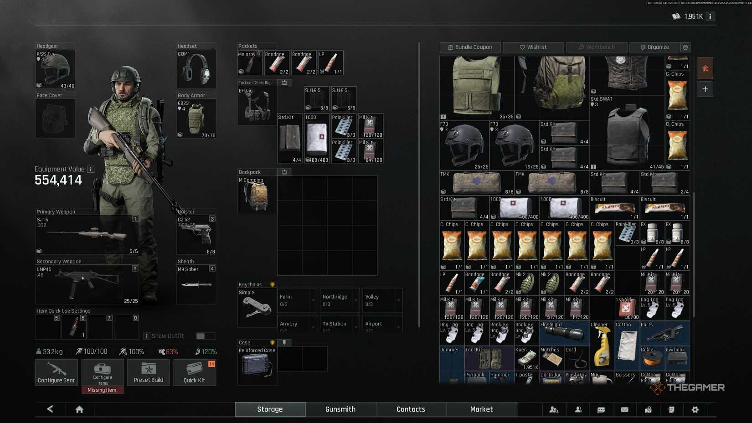Click the orange stash icon above the plus button
The image size is (752, 423).
pos(705,68)
